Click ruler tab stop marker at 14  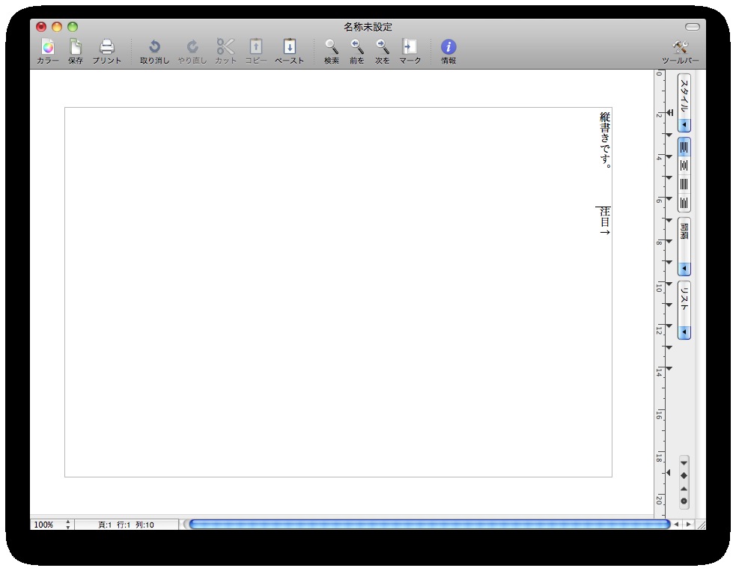pyautogui.click(x=669, y=369)
